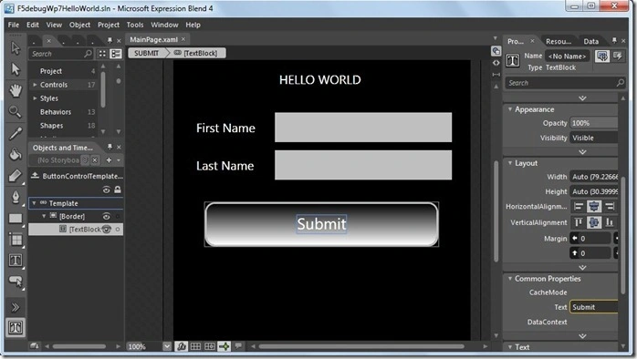Viewport: 637px width, 359px height.
Task: Set VerticalAlignment to Bottom
Action: click(x=610, y=222)
